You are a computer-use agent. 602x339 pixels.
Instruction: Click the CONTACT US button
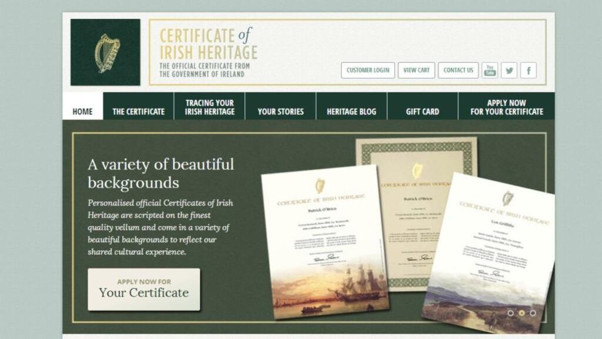click(x=459, y=71)
